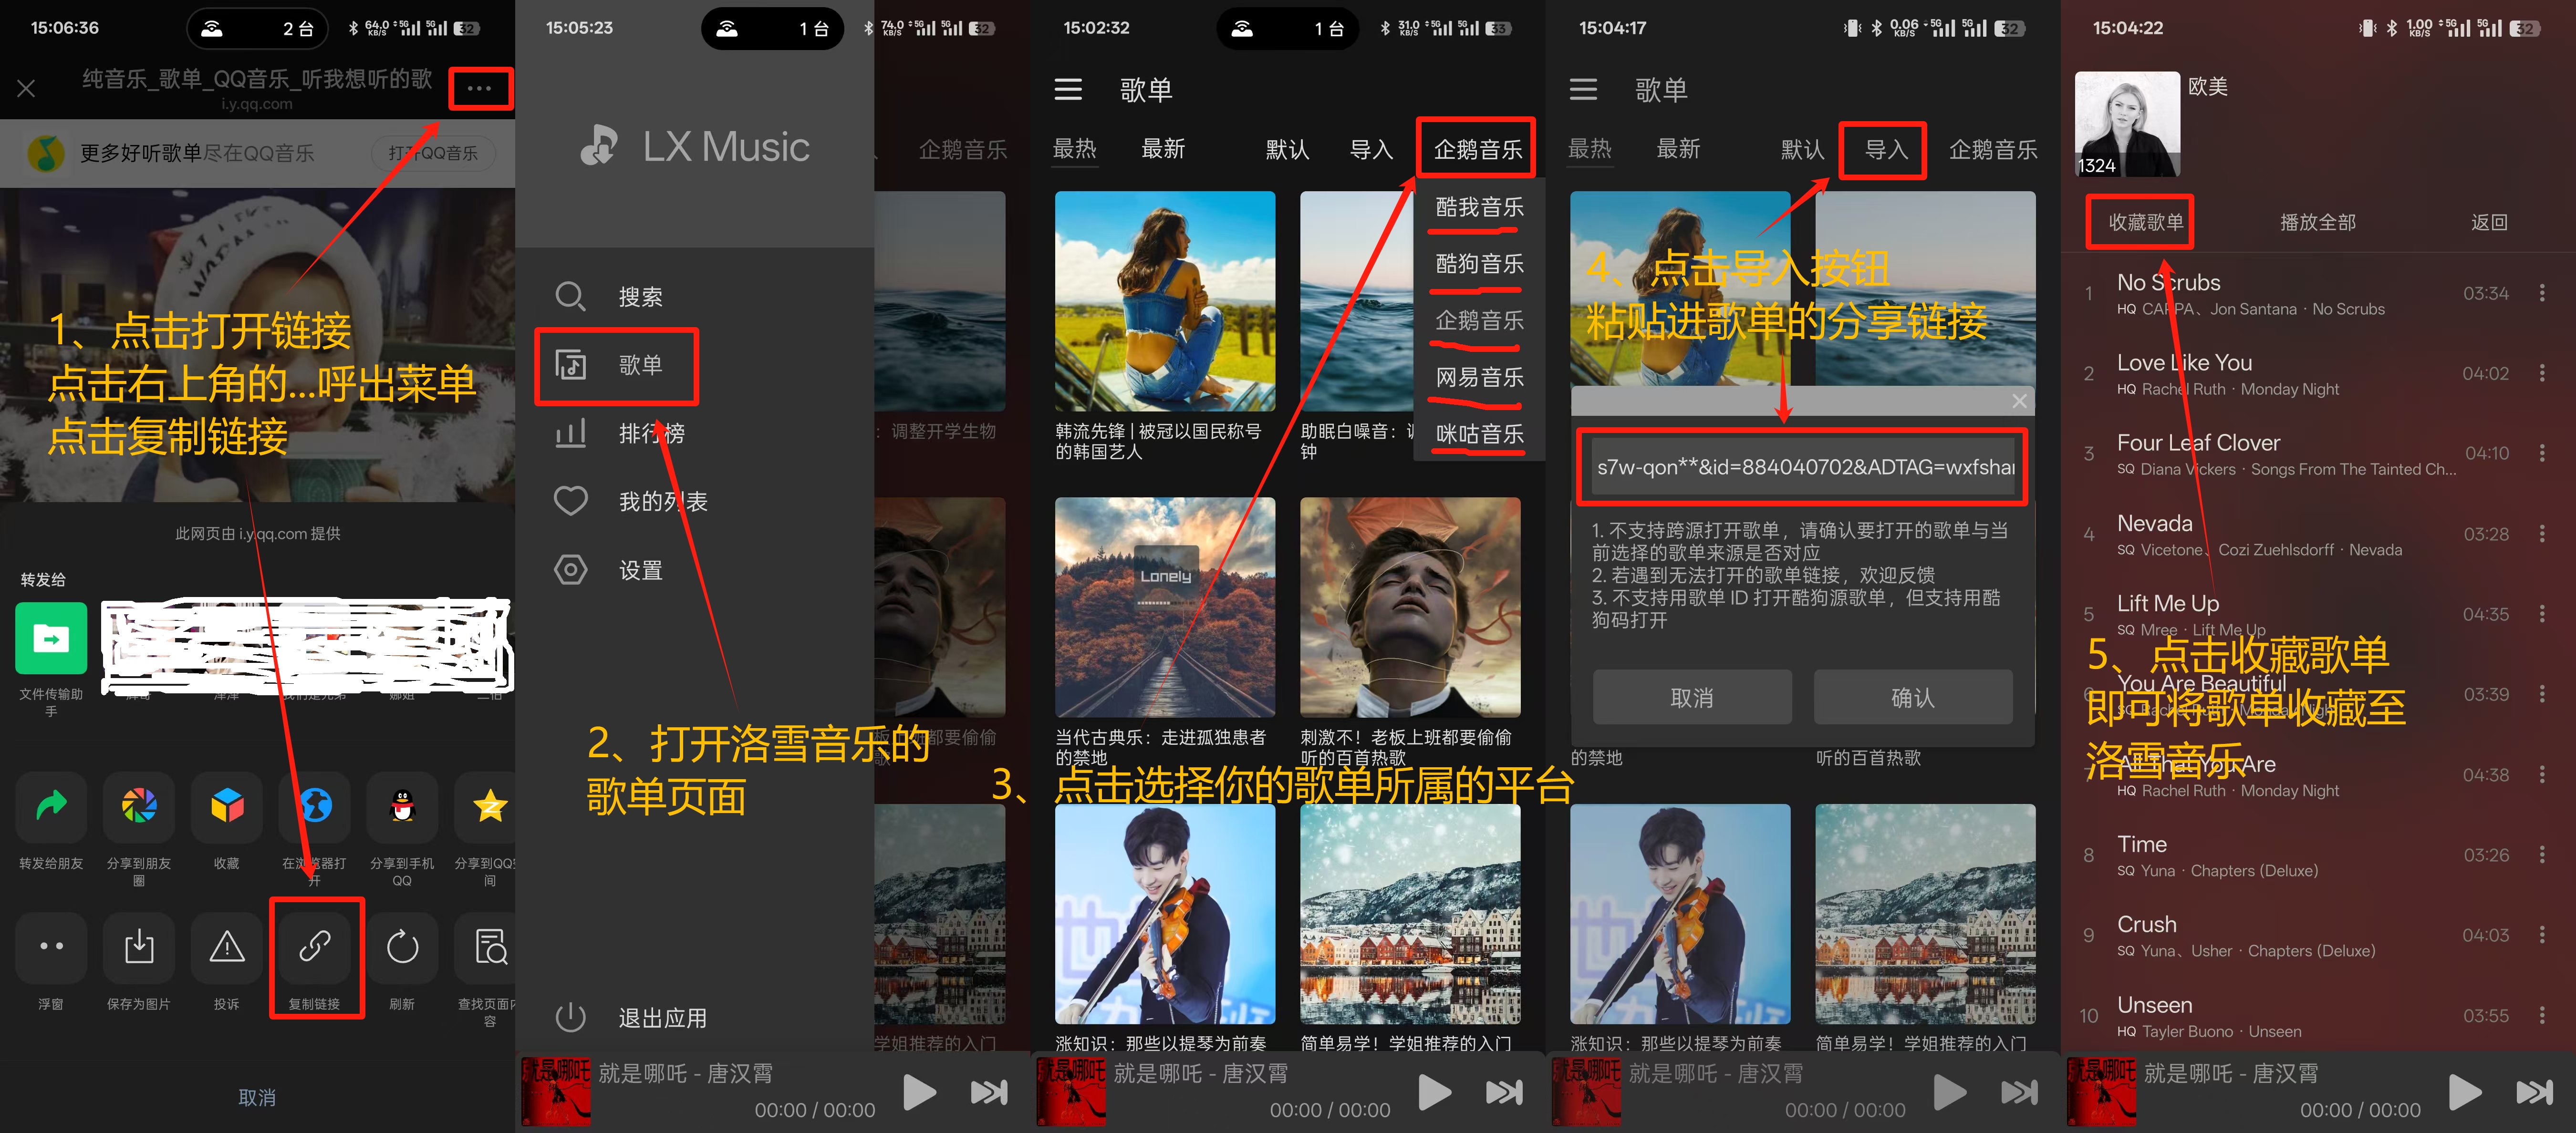Image resolution: width=2576 pixels, height=1133 pixels.
Task: Open options menu for No Scrubs song
Action: 2544,292
